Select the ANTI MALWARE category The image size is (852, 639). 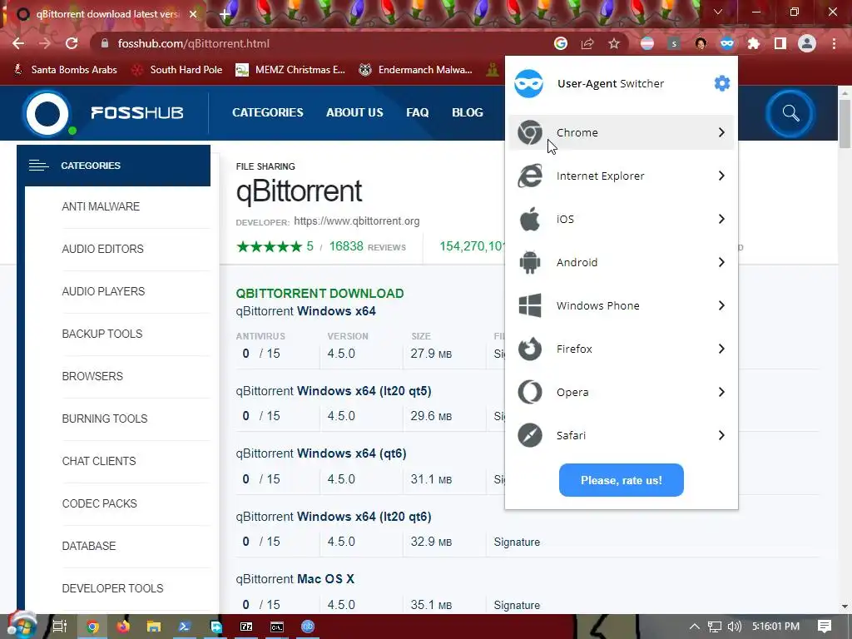[x=101, y=206]
